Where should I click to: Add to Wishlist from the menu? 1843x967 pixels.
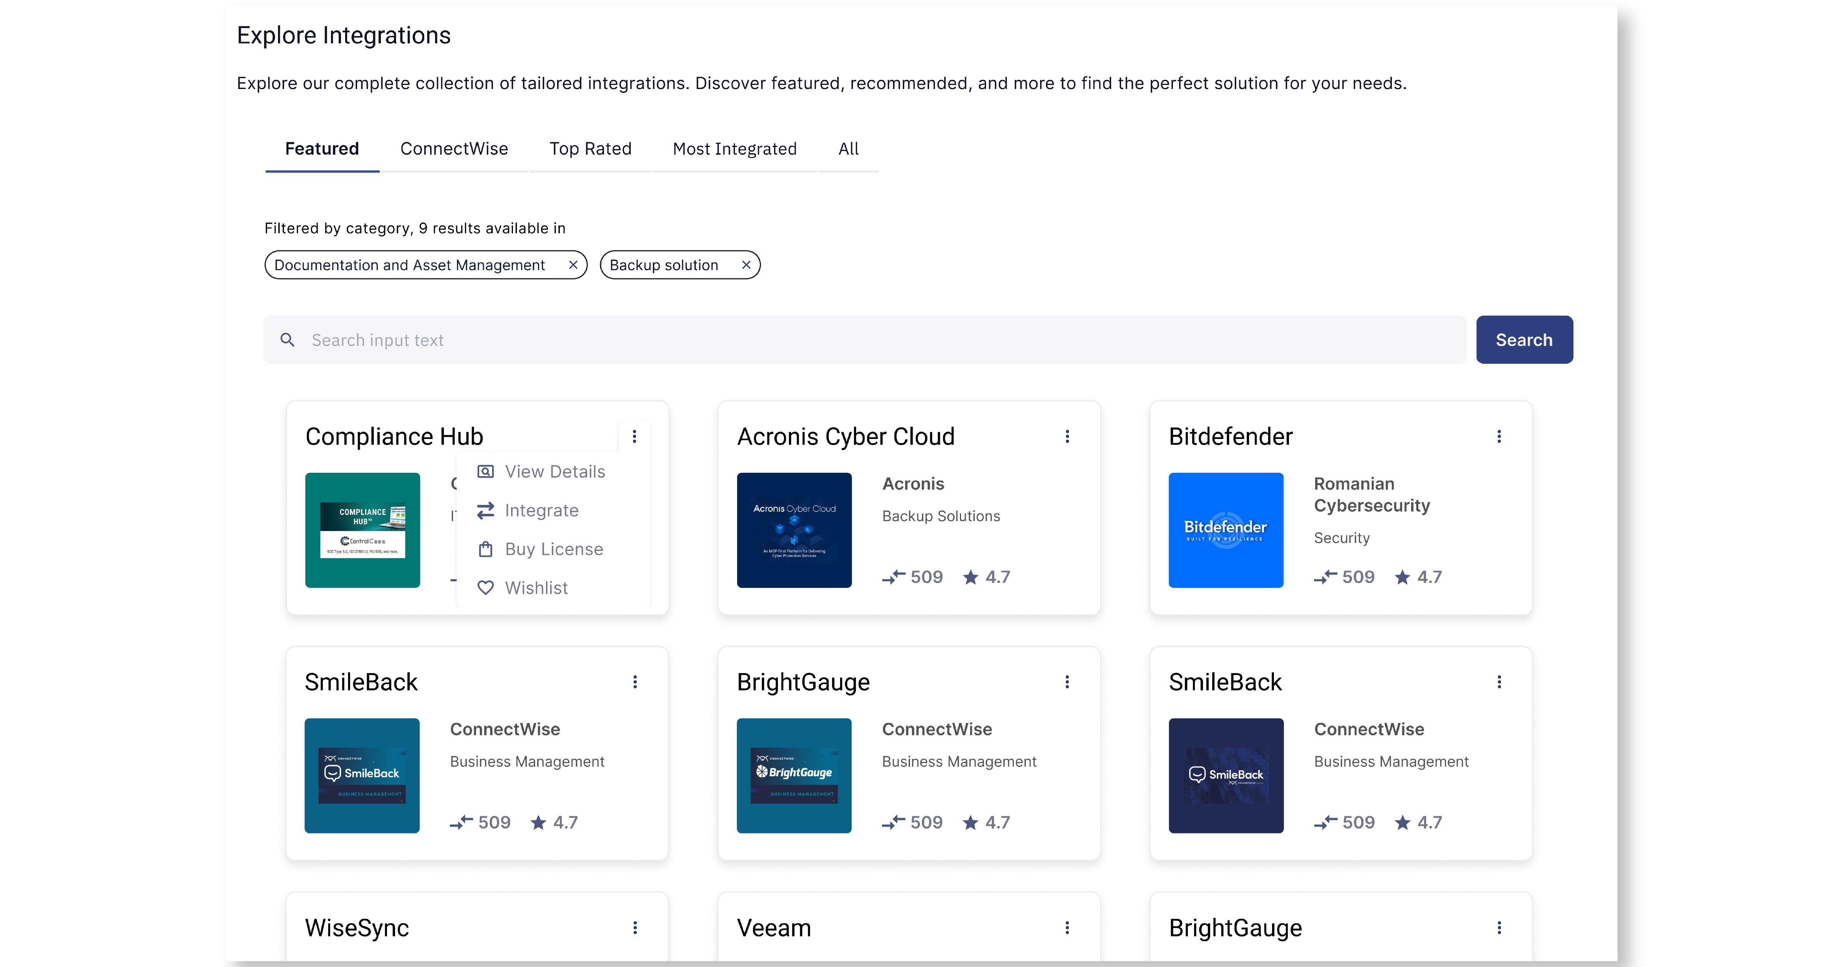click(x=553, y=587)
